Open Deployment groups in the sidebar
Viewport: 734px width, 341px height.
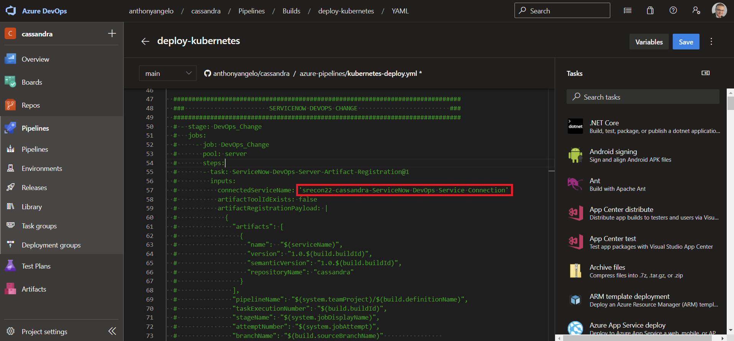[x=62, y=245]
